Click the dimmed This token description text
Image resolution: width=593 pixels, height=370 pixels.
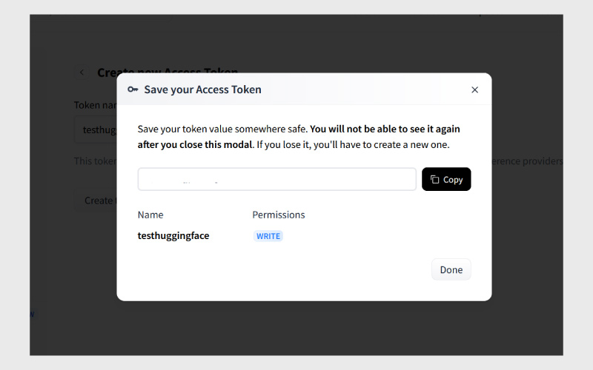click(94, 161)
